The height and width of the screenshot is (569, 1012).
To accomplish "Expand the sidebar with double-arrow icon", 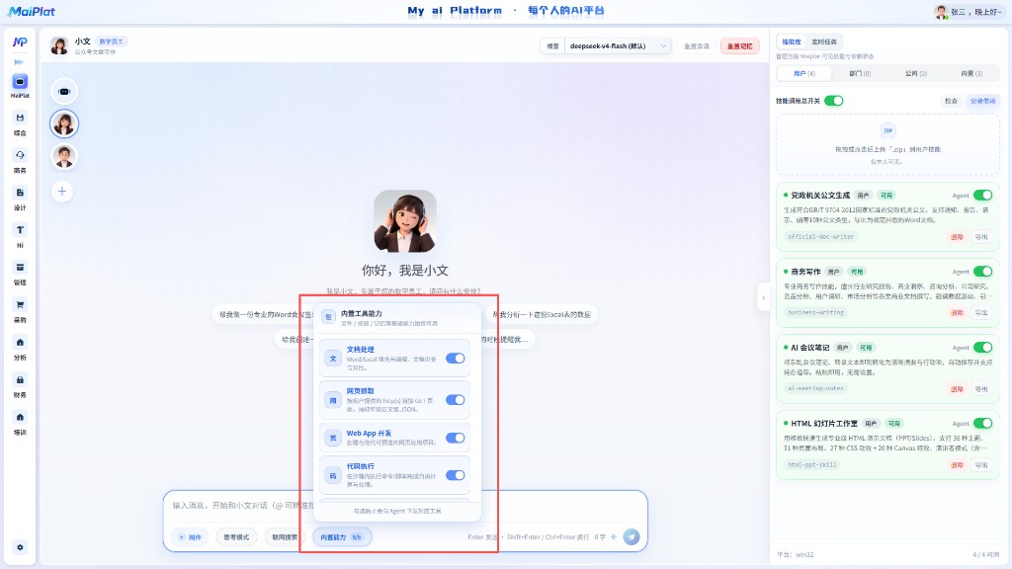I will tap(20, 62).
